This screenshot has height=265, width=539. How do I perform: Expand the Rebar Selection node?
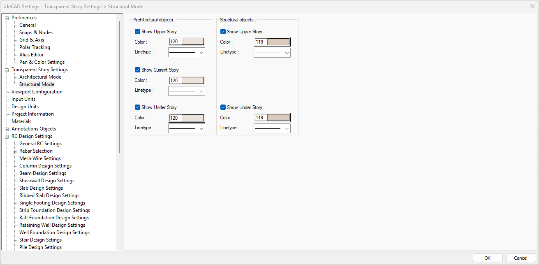(x=14, y=151)
